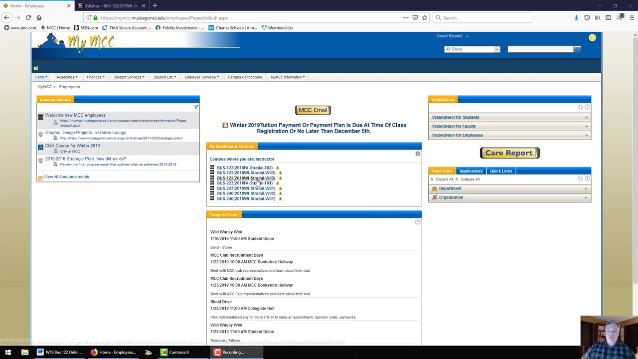Open CNA Course for Winter 2019
Viewport: 638px width, 359px height.
point(72,146)
